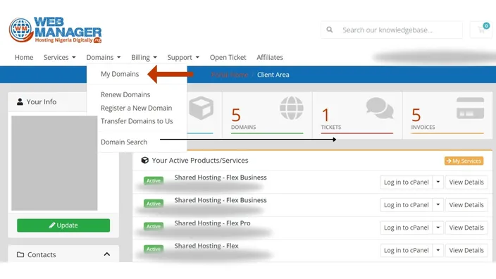Screen dimensions: 496x279
Task: Click the folder icon beside Contacts
Action: [20, 254]
